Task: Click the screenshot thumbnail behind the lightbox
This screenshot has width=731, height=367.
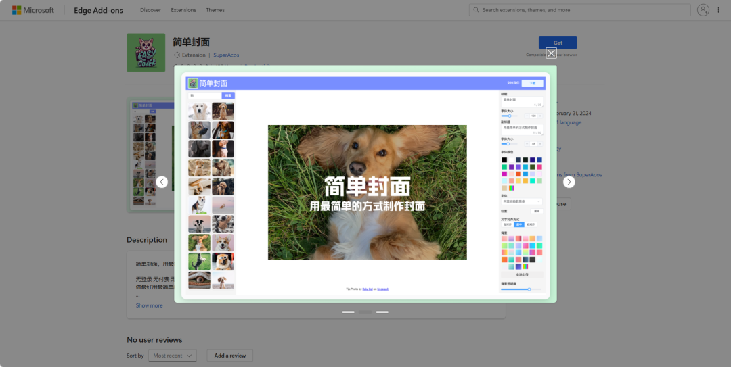Action: 150,155
